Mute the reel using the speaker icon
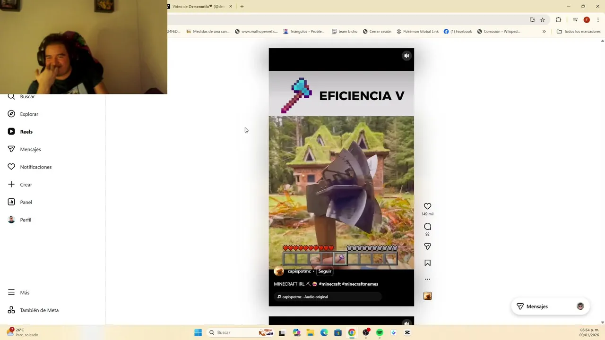Image resolution: width=605 pixels, height=340 pixels. tap(406, 56)
